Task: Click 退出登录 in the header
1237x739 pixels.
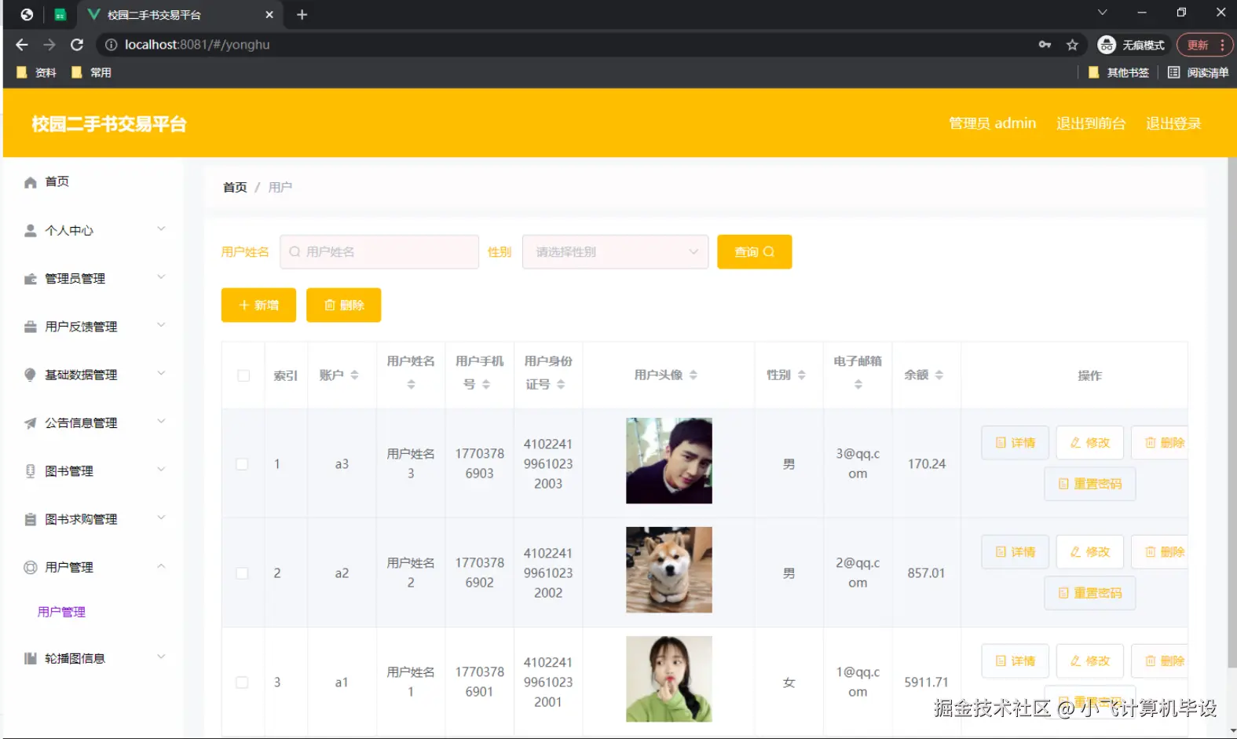Action: tap(1173, 123)
